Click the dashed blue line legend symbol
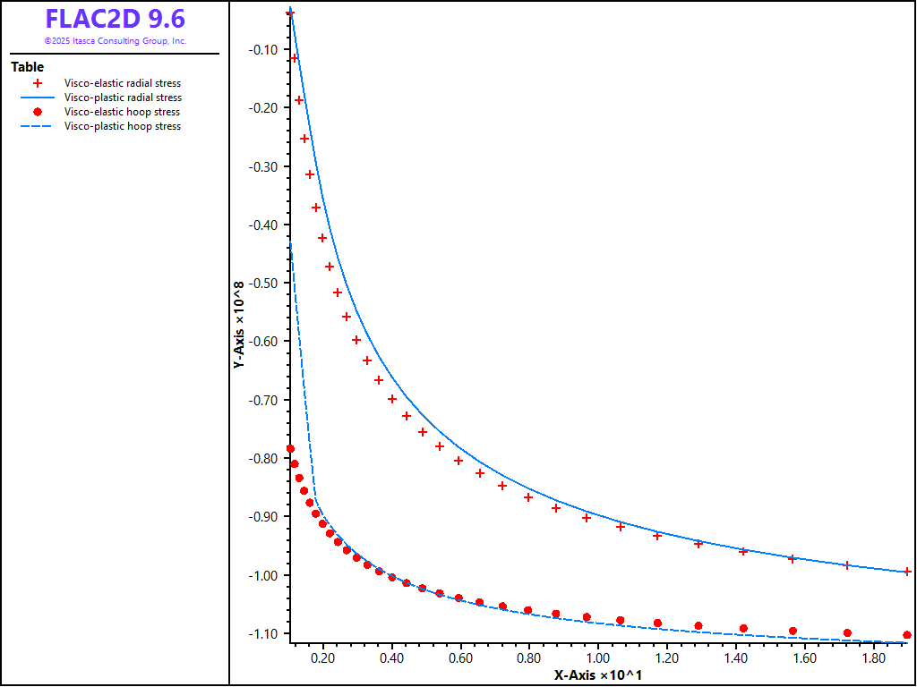 coord(38,126)
